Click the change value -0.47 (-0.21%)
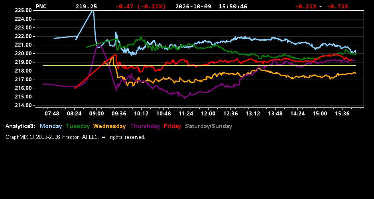This screenshot has height=199, width=374. tap(140, 7)
